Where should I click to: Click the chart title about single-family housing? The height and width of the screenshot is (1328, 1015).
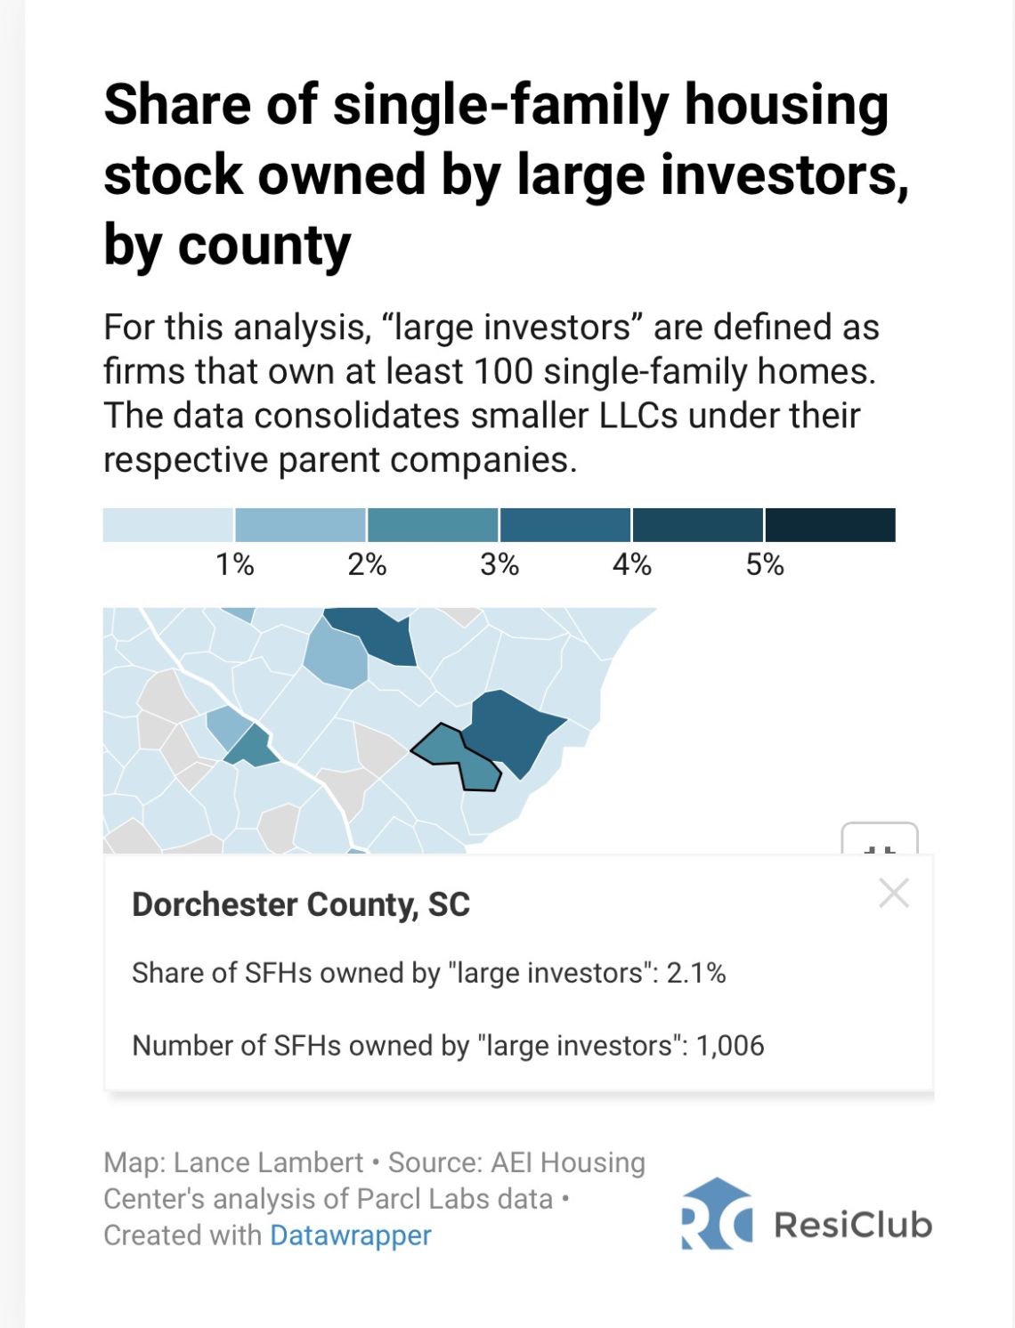[x=505, y=174]
